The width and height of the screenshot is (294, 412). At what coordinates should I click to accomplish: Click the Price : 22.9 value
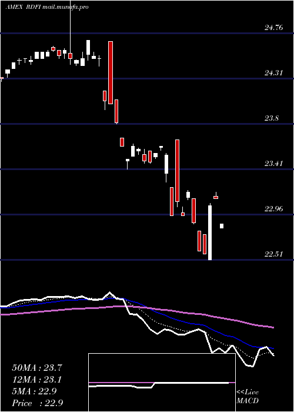pyautogui.click(x=37, y=403)
